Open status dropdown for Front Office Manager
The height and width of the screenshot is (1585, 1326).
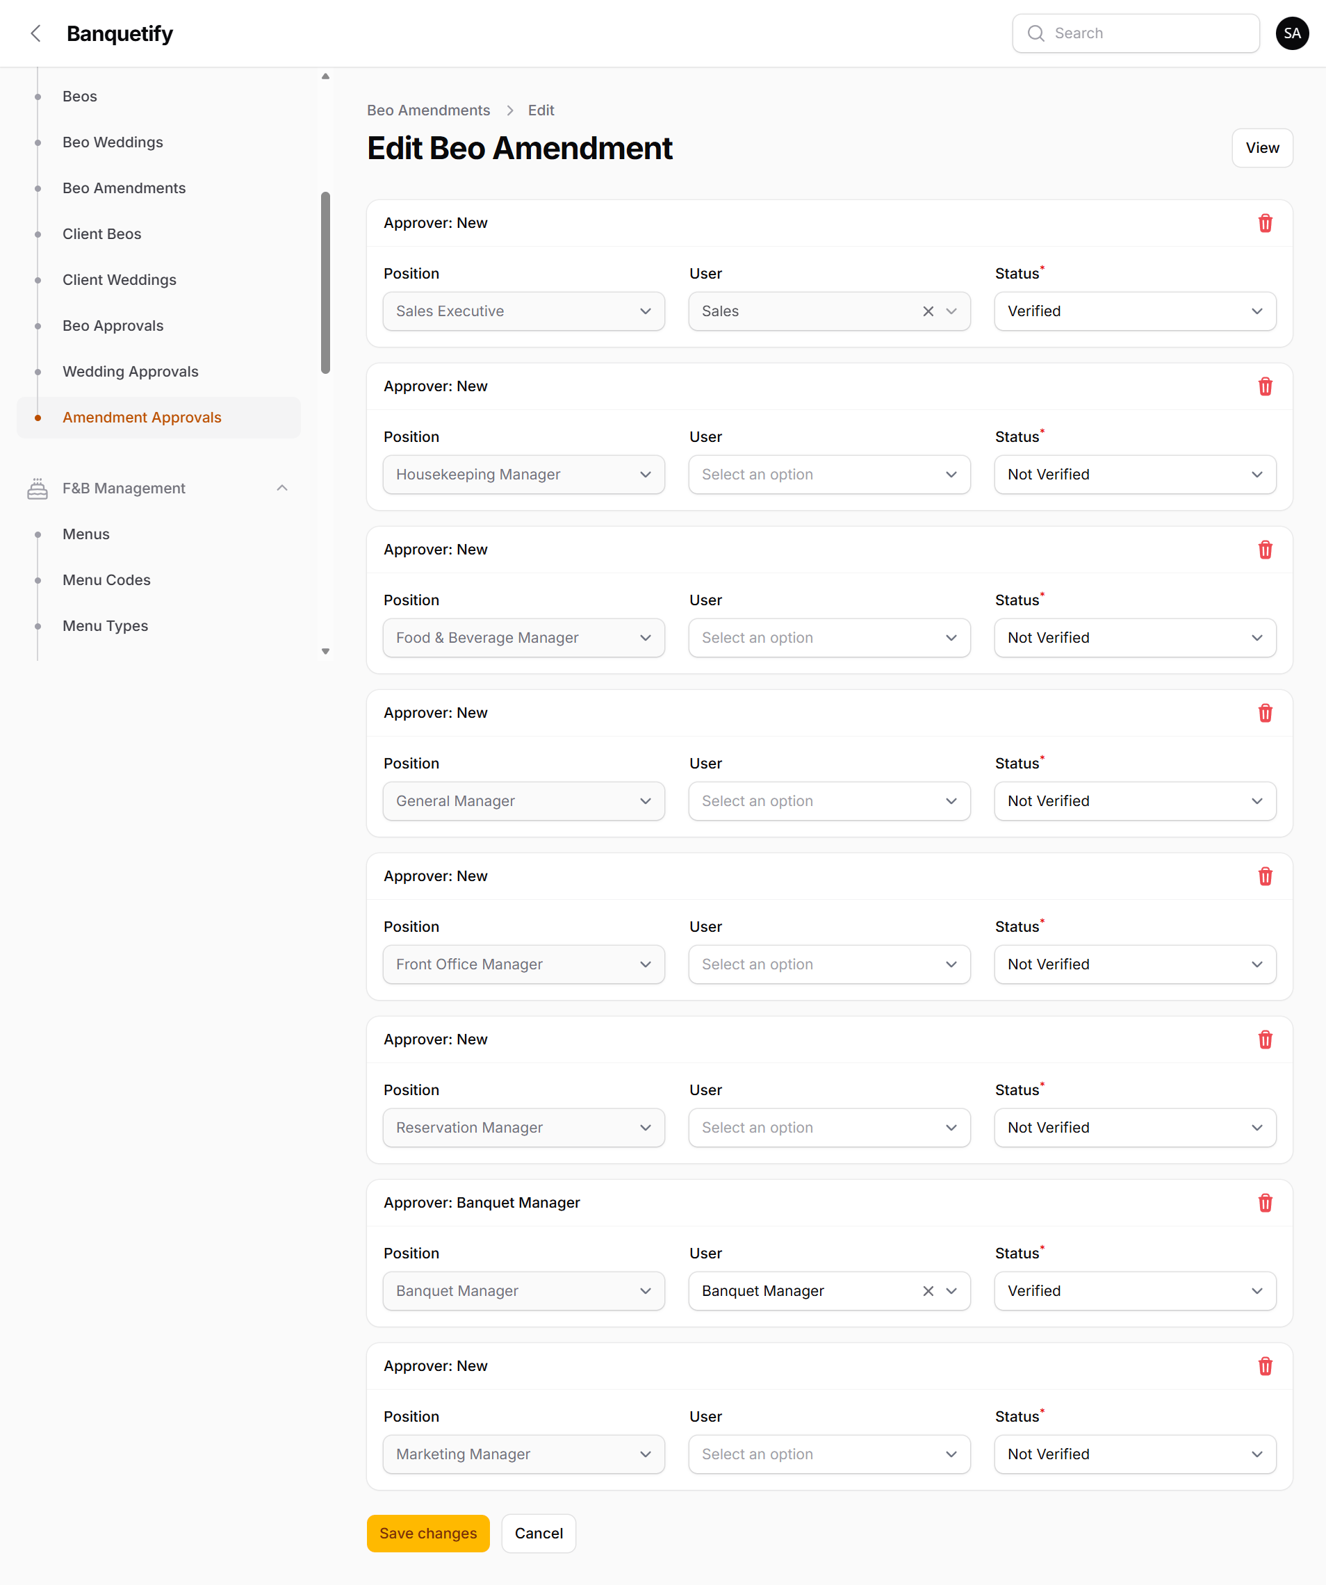(x=1134, y=964)
